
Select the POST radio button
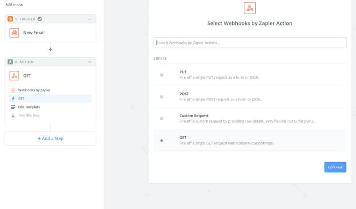tap(162, 97)
